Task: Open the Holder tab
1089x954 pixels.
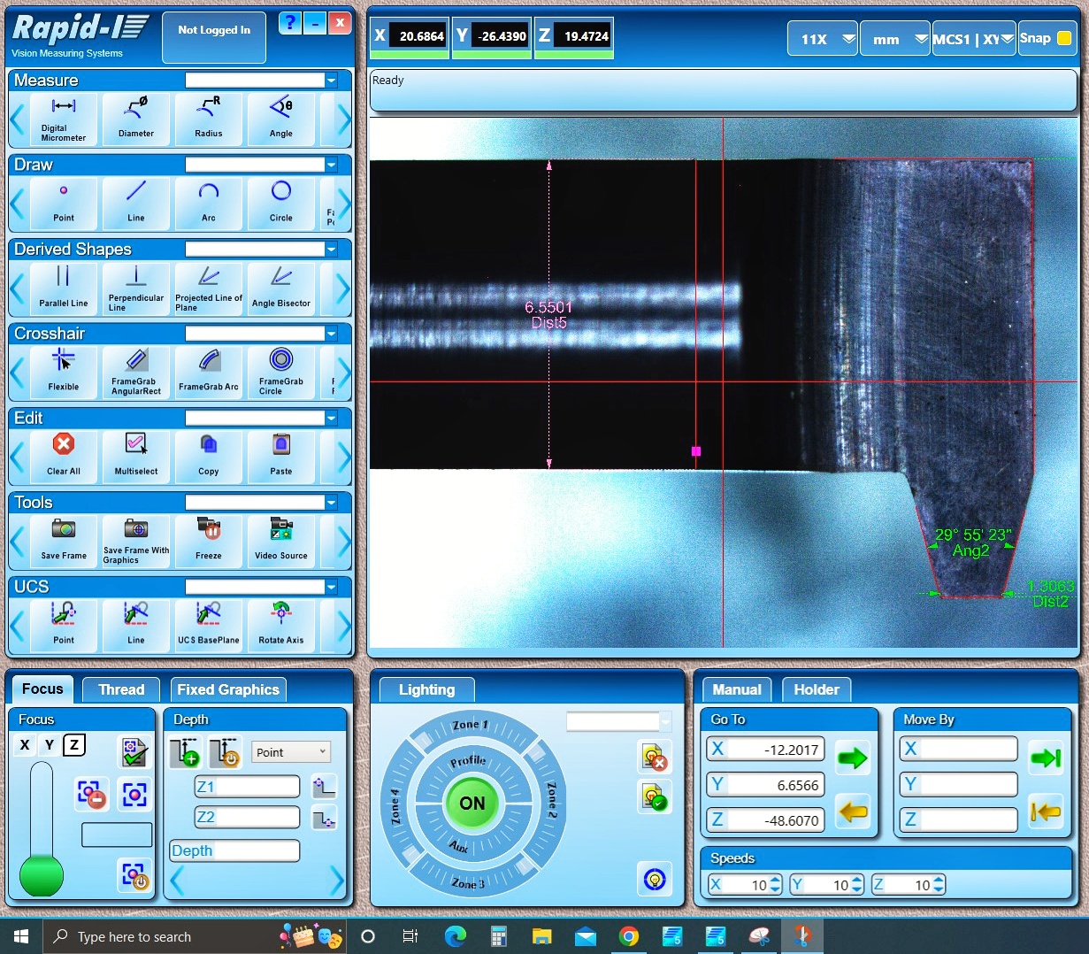Action: 816,689
